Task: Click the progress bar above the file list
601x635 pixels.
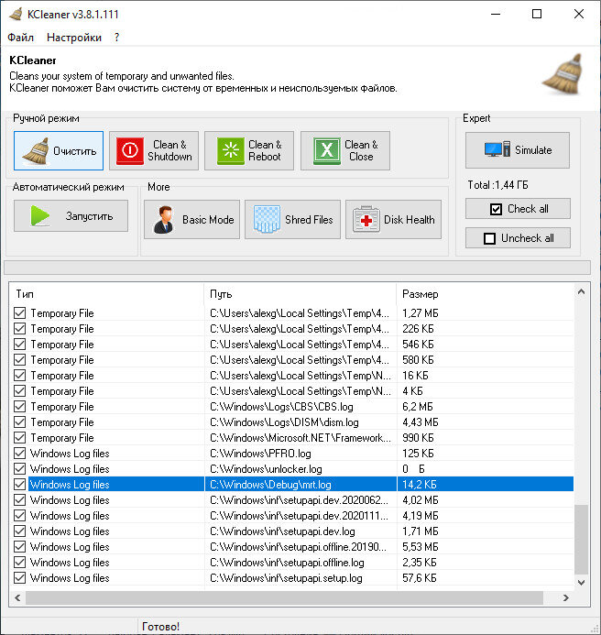Action: pos(297,268)
